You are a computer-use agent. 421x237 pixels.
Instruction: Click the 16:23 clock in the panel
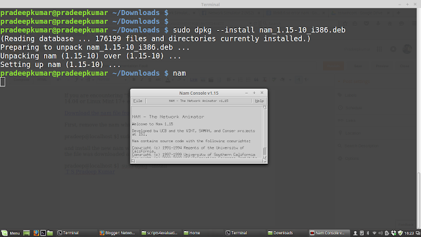point(409,233)
